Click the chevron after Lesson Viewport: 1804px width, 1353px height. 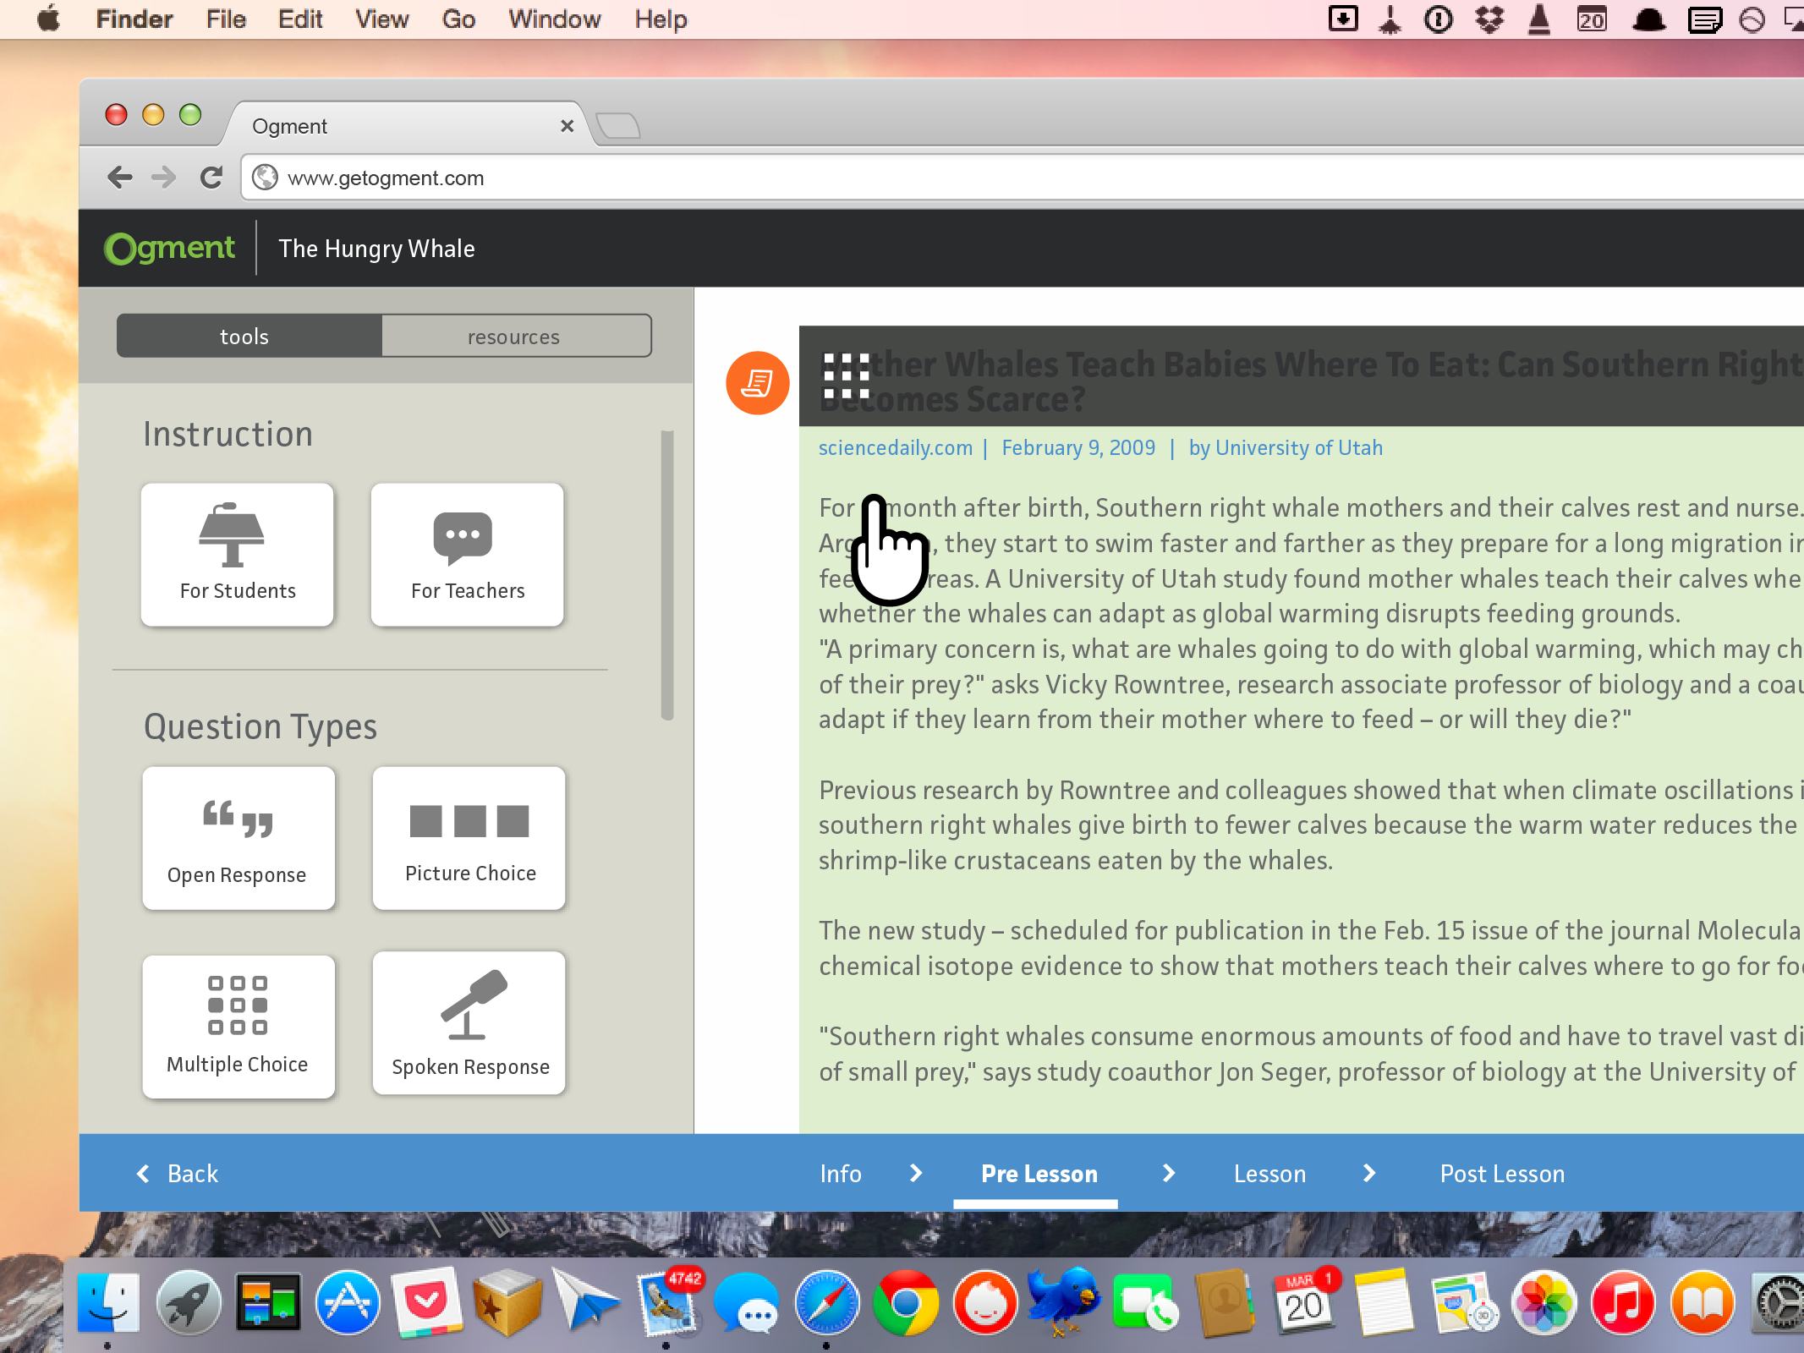pos(1369,1173)
